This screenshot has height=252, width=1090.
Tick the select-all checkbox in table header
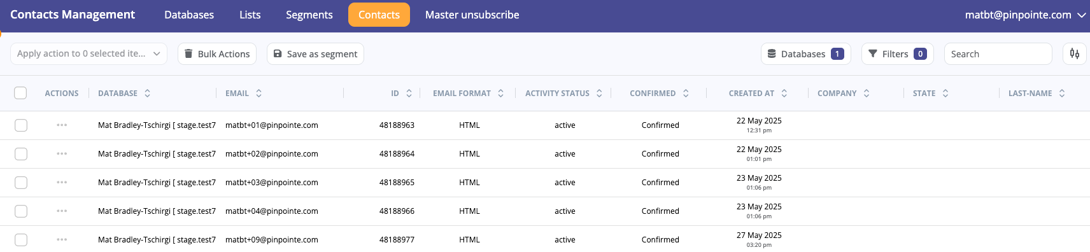[20, 93]
